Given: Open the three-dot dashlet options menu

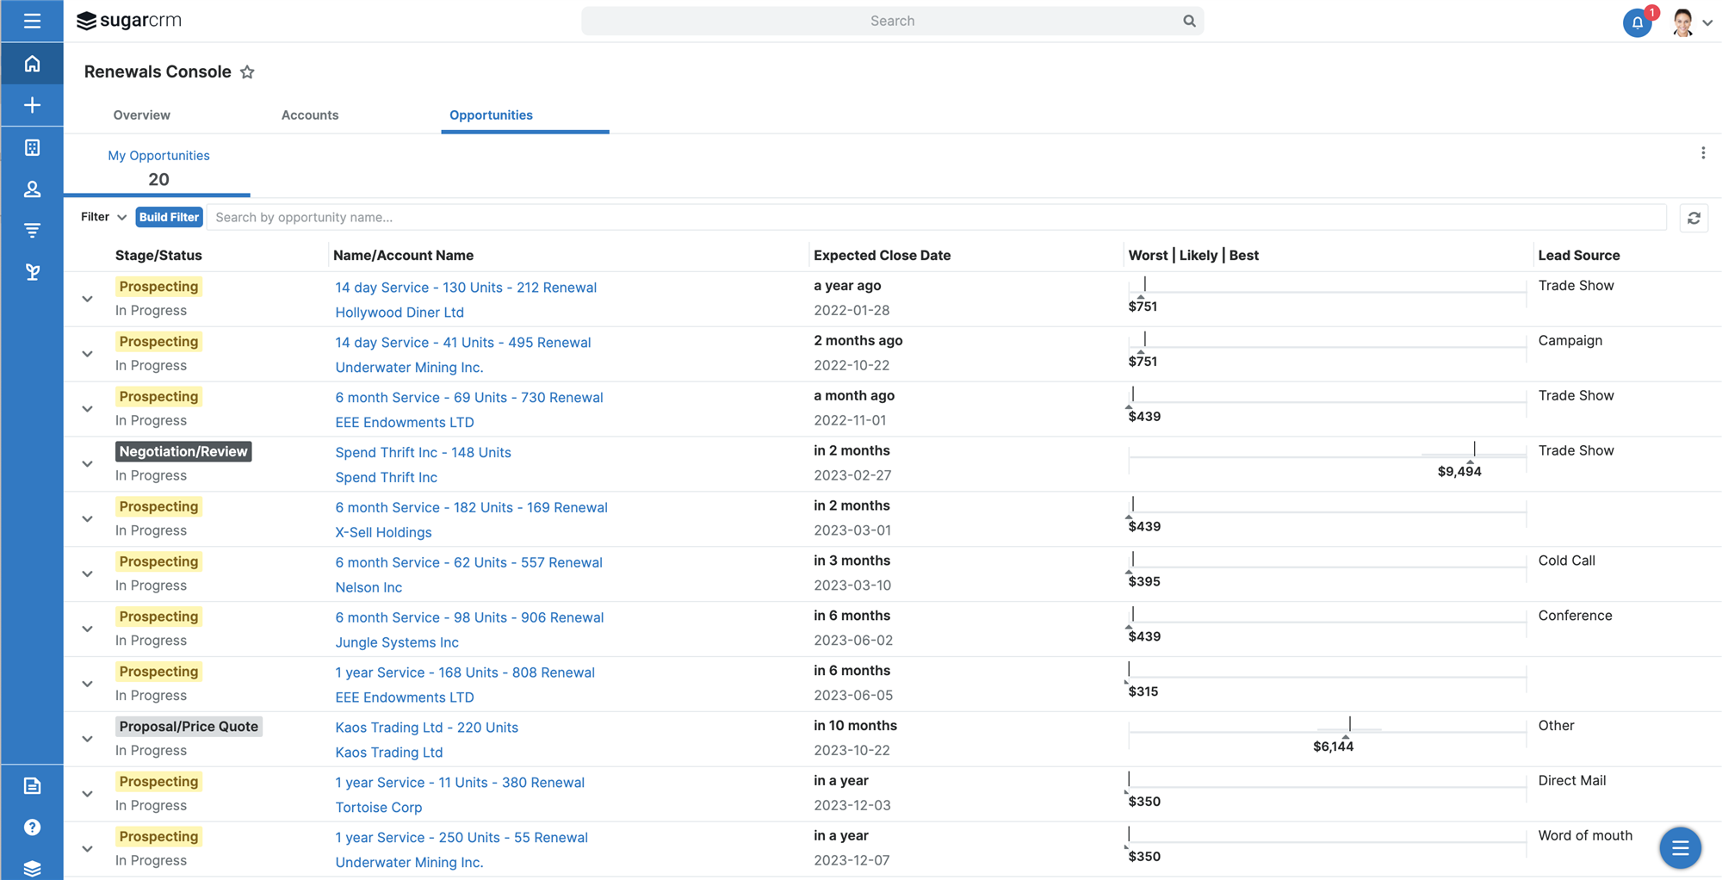Looking at the screenshot, I should [x=1702, y=153].
